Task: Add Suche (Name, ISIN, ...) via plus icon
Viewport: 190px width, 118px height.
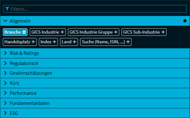Action: 128,42
